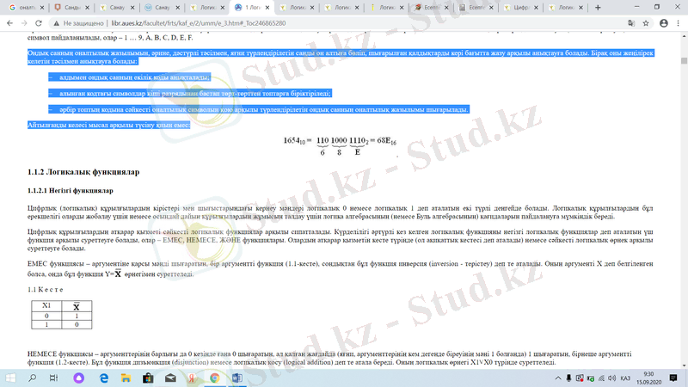688x387 pixels.
Task: Open the Chrome profile avatar
Action: [x=663, y=23]
